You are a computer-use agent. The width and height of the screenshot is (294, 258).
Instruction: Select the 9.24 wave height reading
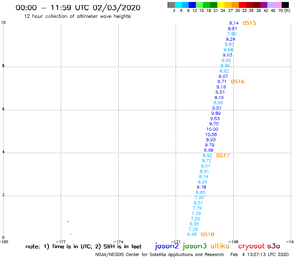pos(230,39)
